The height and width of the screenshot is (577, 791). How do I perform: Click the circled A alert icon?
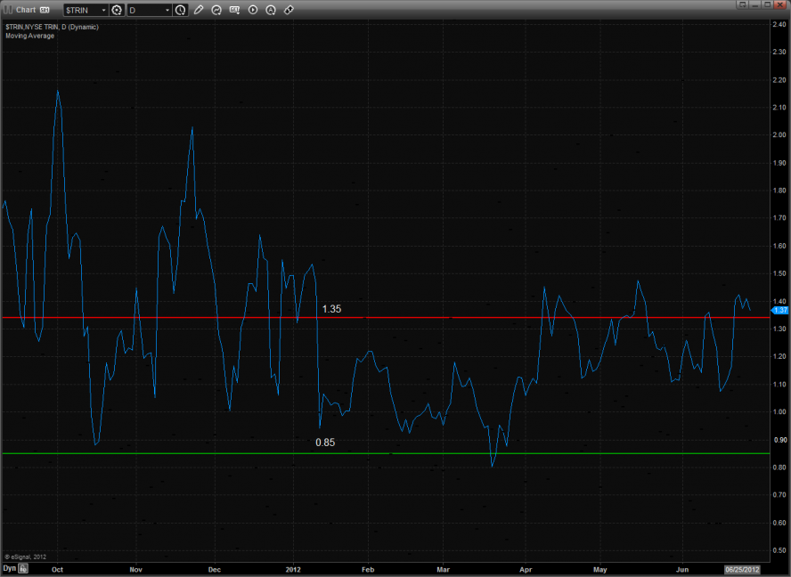[271, 10]
